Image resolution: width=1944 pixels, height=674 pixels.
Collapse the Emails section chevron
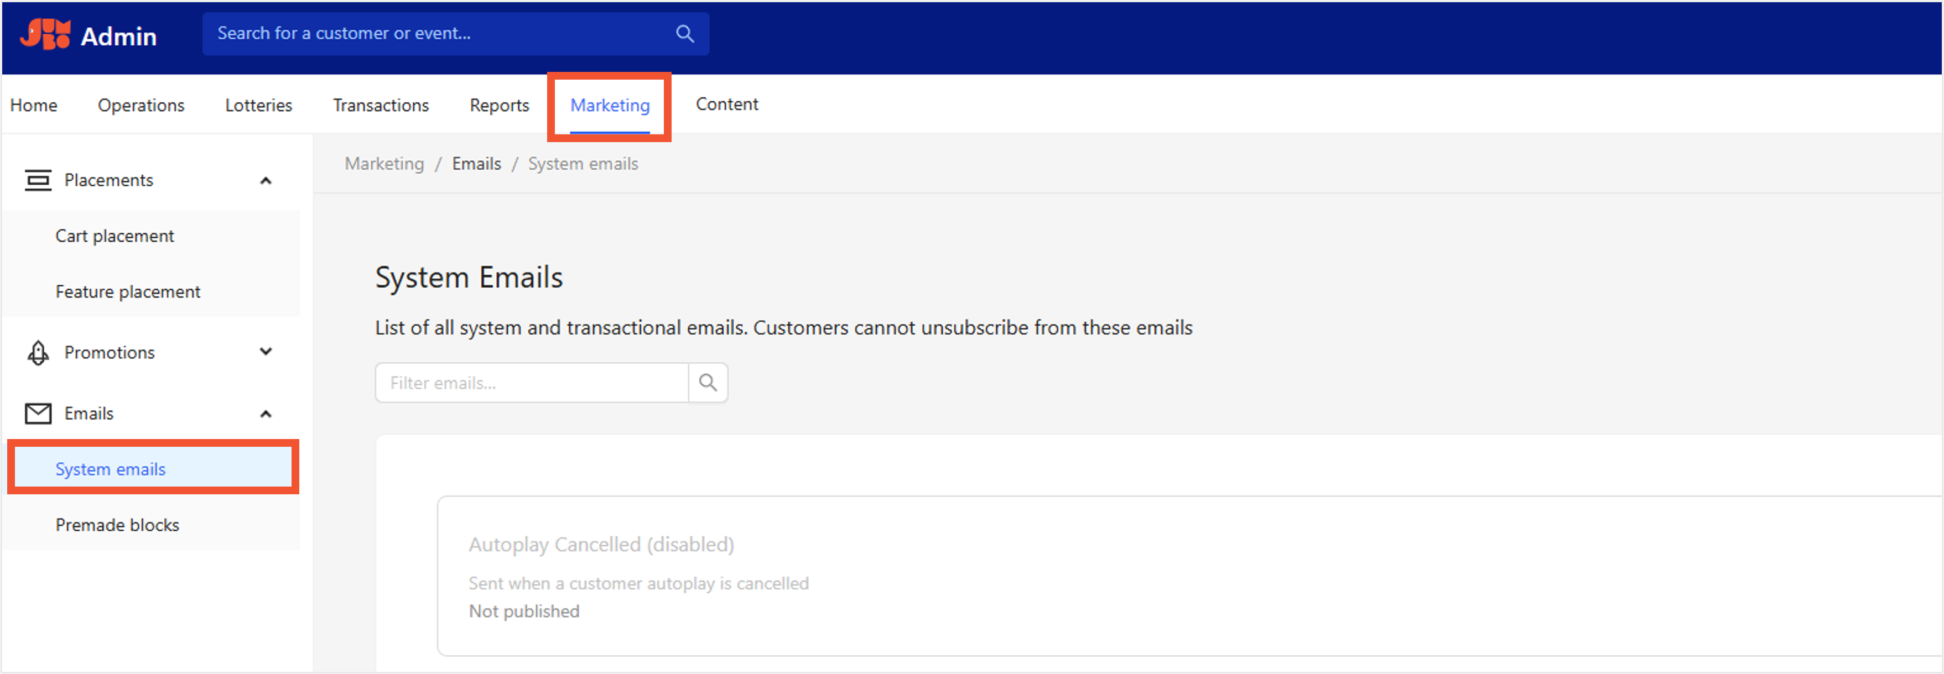[x=266, y=414]
